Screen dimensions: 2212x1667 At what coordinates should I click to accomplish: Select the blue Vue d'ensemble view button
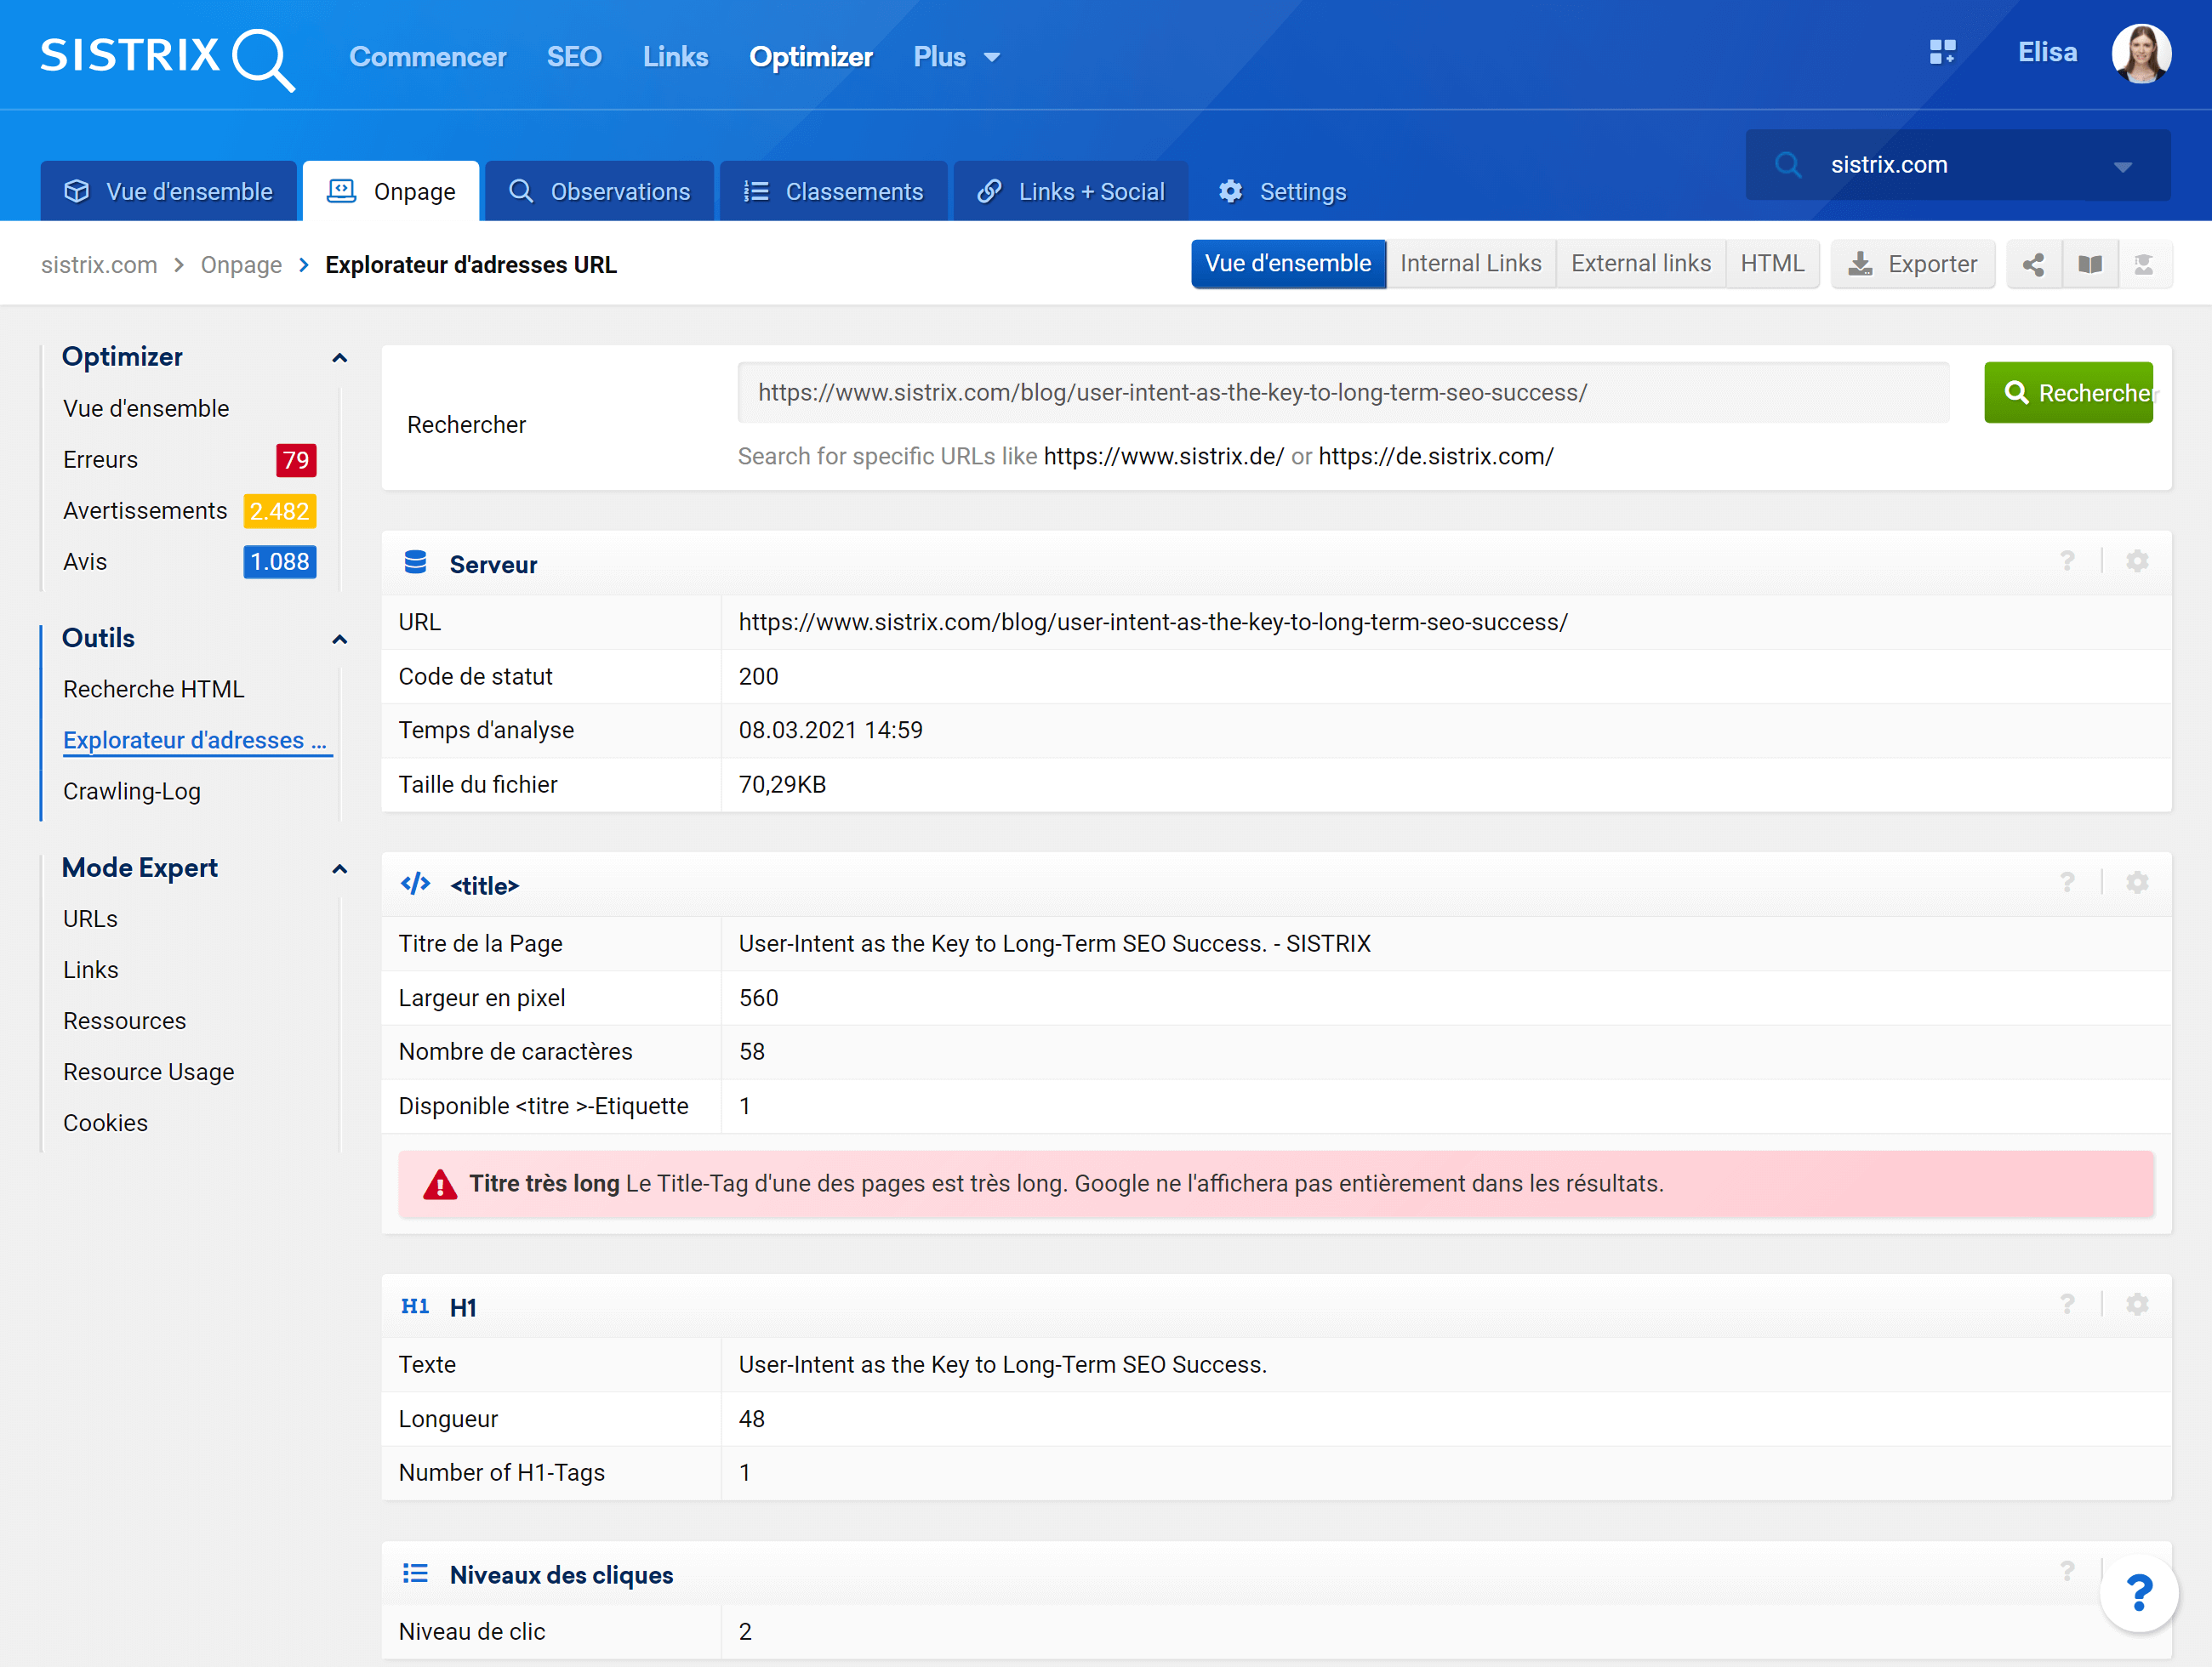click(x=1288, y=264)
